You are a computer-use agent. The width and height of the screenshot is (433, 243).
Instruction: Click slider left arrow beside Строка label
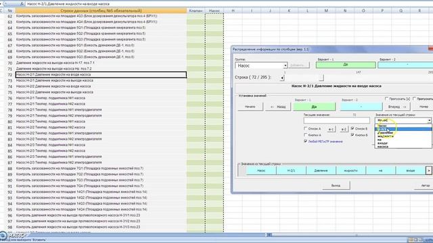click(282, 78)
